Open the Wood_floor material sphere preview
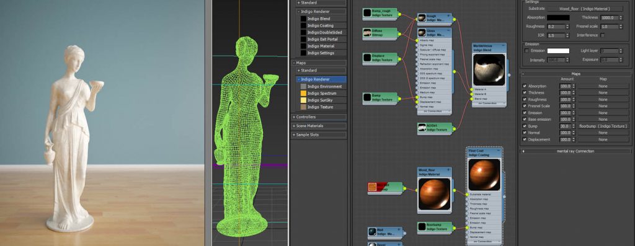635x246 pixels. [434, 193]
